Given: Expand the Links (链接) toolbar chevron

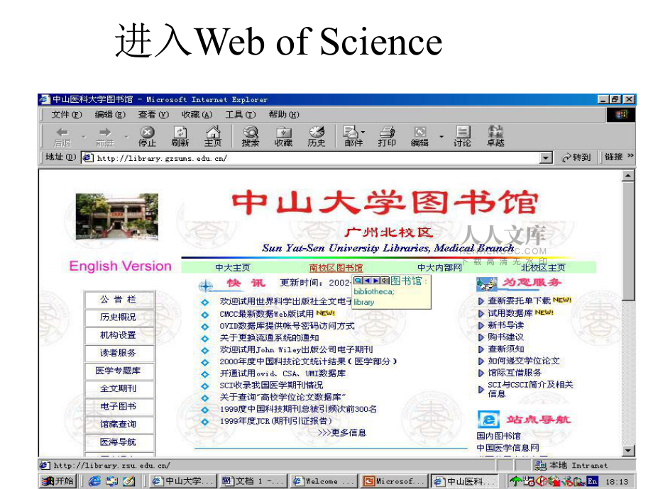Looking at the screenshot, I should 630,155.
